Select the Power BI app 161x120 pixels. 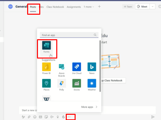tap(46, 68)
